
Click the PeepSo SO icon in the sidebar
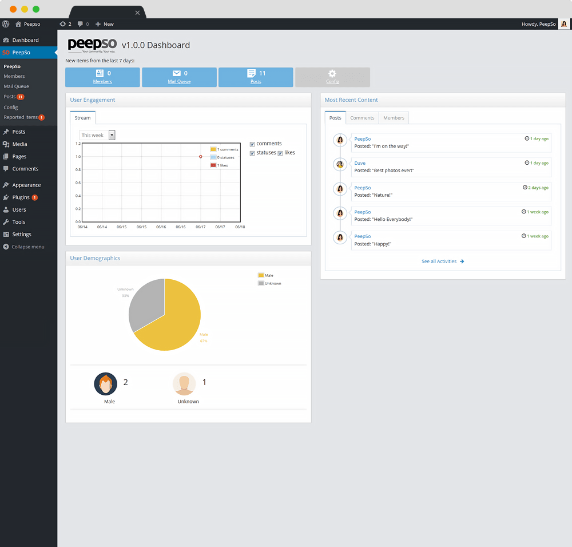tap(6, 53)
